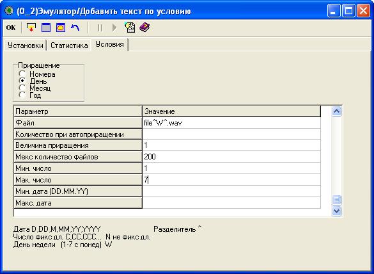Select the Месяц radio button
Screen dimensions: 374x274
pos(22,88)
